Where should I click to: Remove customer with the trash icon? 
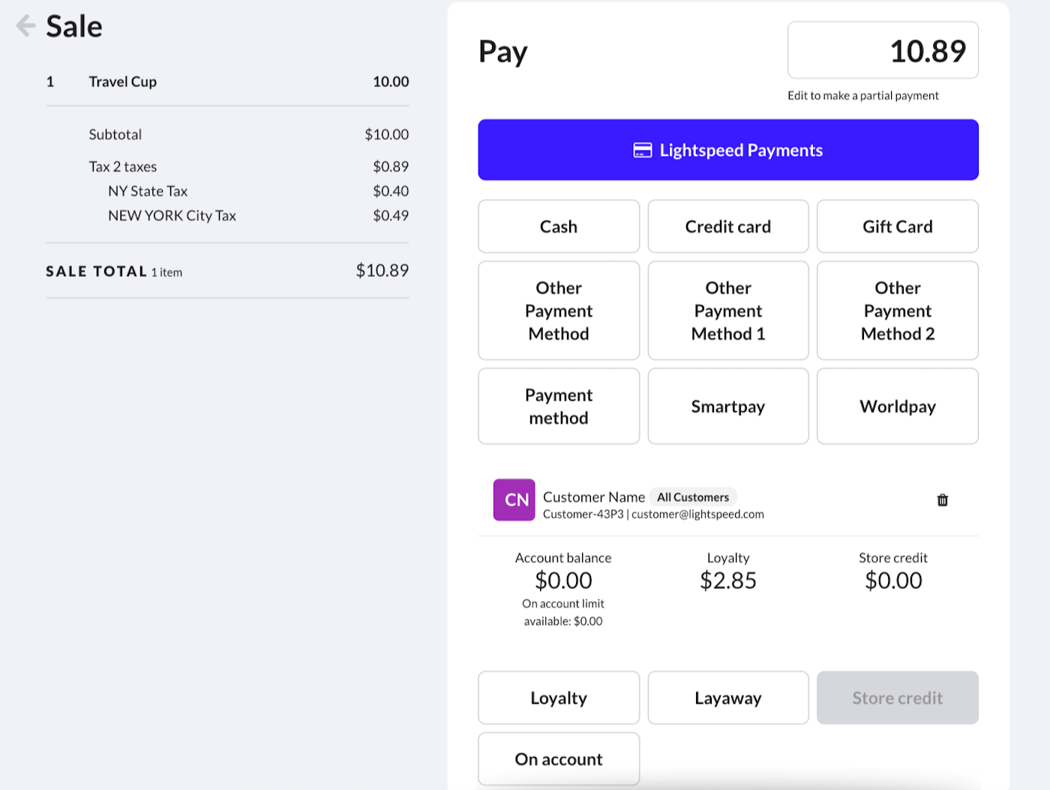click(942, 500)
